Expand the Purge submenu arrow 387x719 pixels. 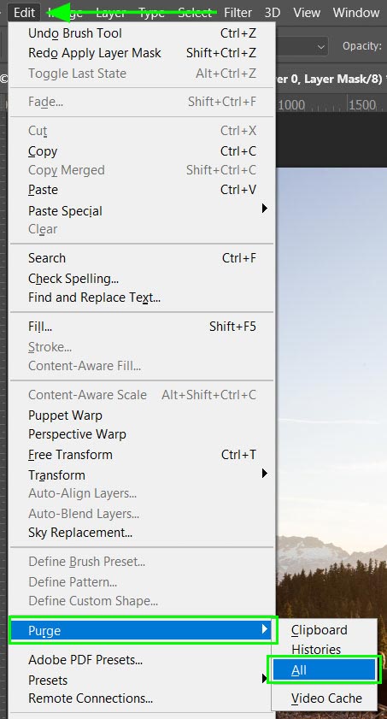point(264,630)
